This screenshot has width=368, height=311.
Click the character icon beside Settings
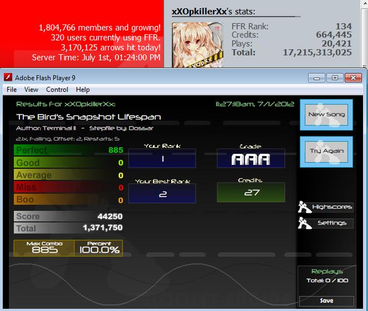click(305, 223)
